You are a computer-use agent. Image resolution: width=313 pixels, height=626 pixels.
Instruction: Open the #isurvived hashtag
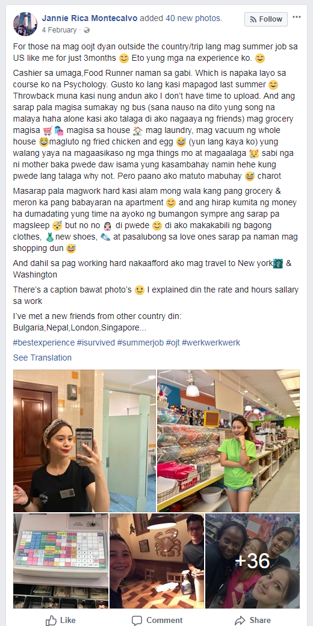(x=96, y=342)
